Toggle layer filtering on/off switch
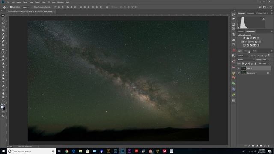Image resolution: width=274 pixels, height=154 pixels. tap(269, 55)
